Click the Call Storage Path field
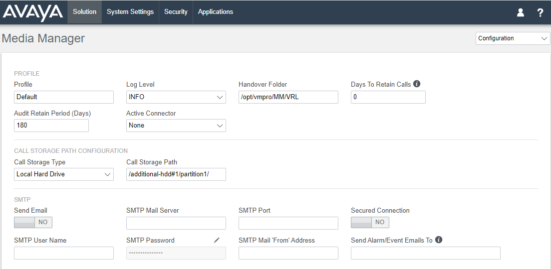The height and width of the screenshot is (269, 551). 176,174
